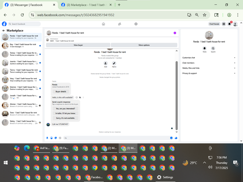Send a thumbs-up like
243x182 pixels.
point(176,138)
